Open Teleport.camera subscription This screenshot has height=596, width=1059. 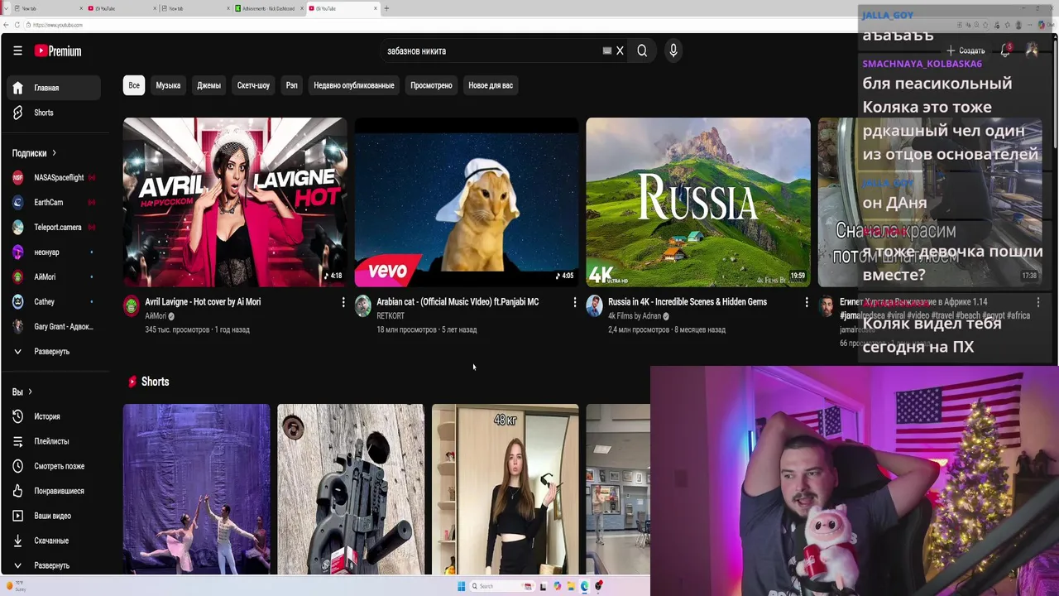coord(54,227)
